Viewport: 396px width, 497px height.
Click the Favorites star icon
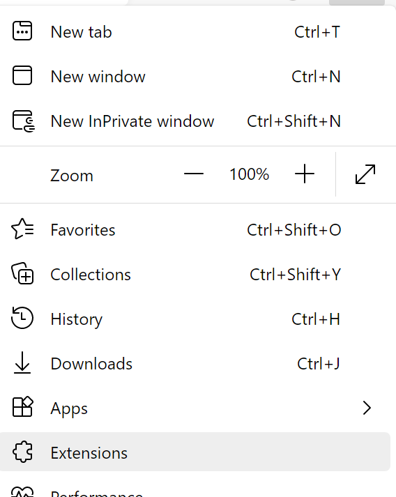pyautogui.click(x=22, y=229)
